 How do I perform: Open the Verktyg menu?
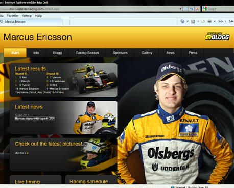27,16
